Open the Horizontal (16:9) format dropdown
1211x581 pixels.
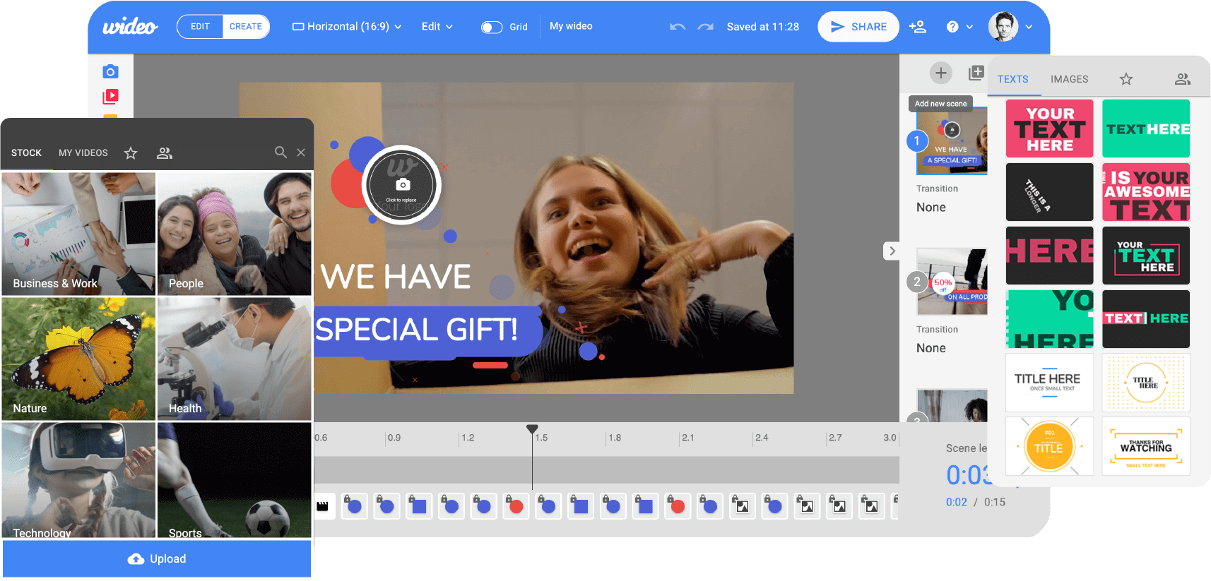click(x=347, y=27)
